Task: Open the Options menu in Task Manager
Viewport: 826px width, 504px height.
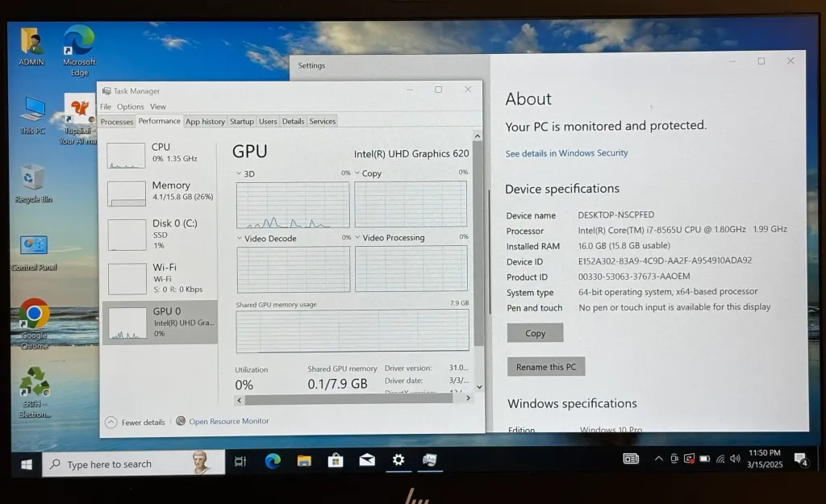Action: point(130,106)
